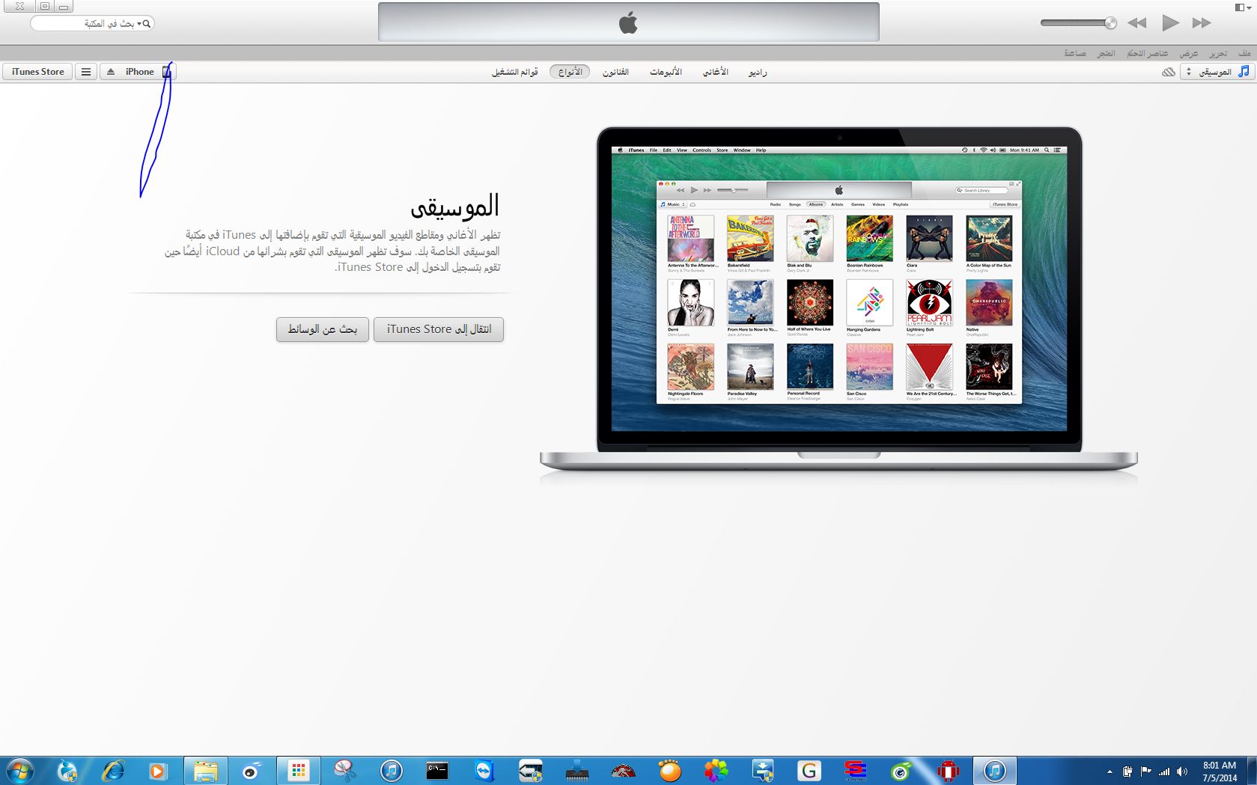Open the ملف (File) menu
Image resolution: width=1257 pixels, height=785 pixels.
point(1244,53)
